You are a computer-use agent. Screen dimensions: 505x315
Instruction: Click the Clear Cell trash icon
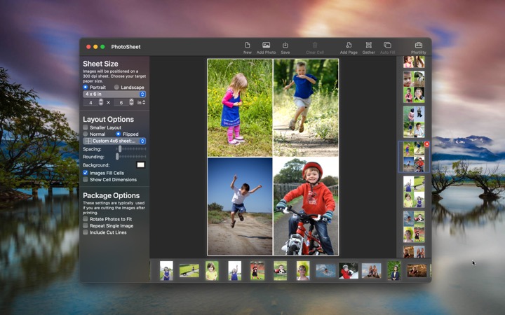[x=315, y=45]
